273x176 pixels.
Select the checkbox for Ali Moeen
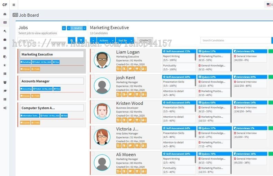click(93, 153)
